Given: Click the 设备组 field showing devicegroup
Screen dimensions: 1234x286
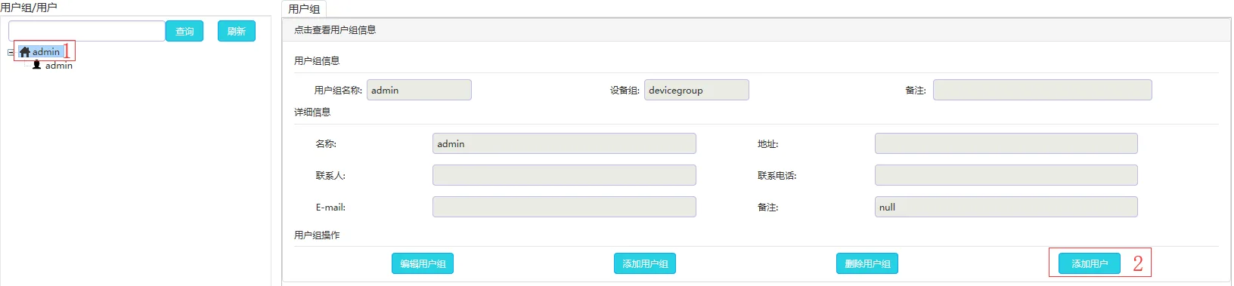Looking at the screenshot, I should 696,90.
